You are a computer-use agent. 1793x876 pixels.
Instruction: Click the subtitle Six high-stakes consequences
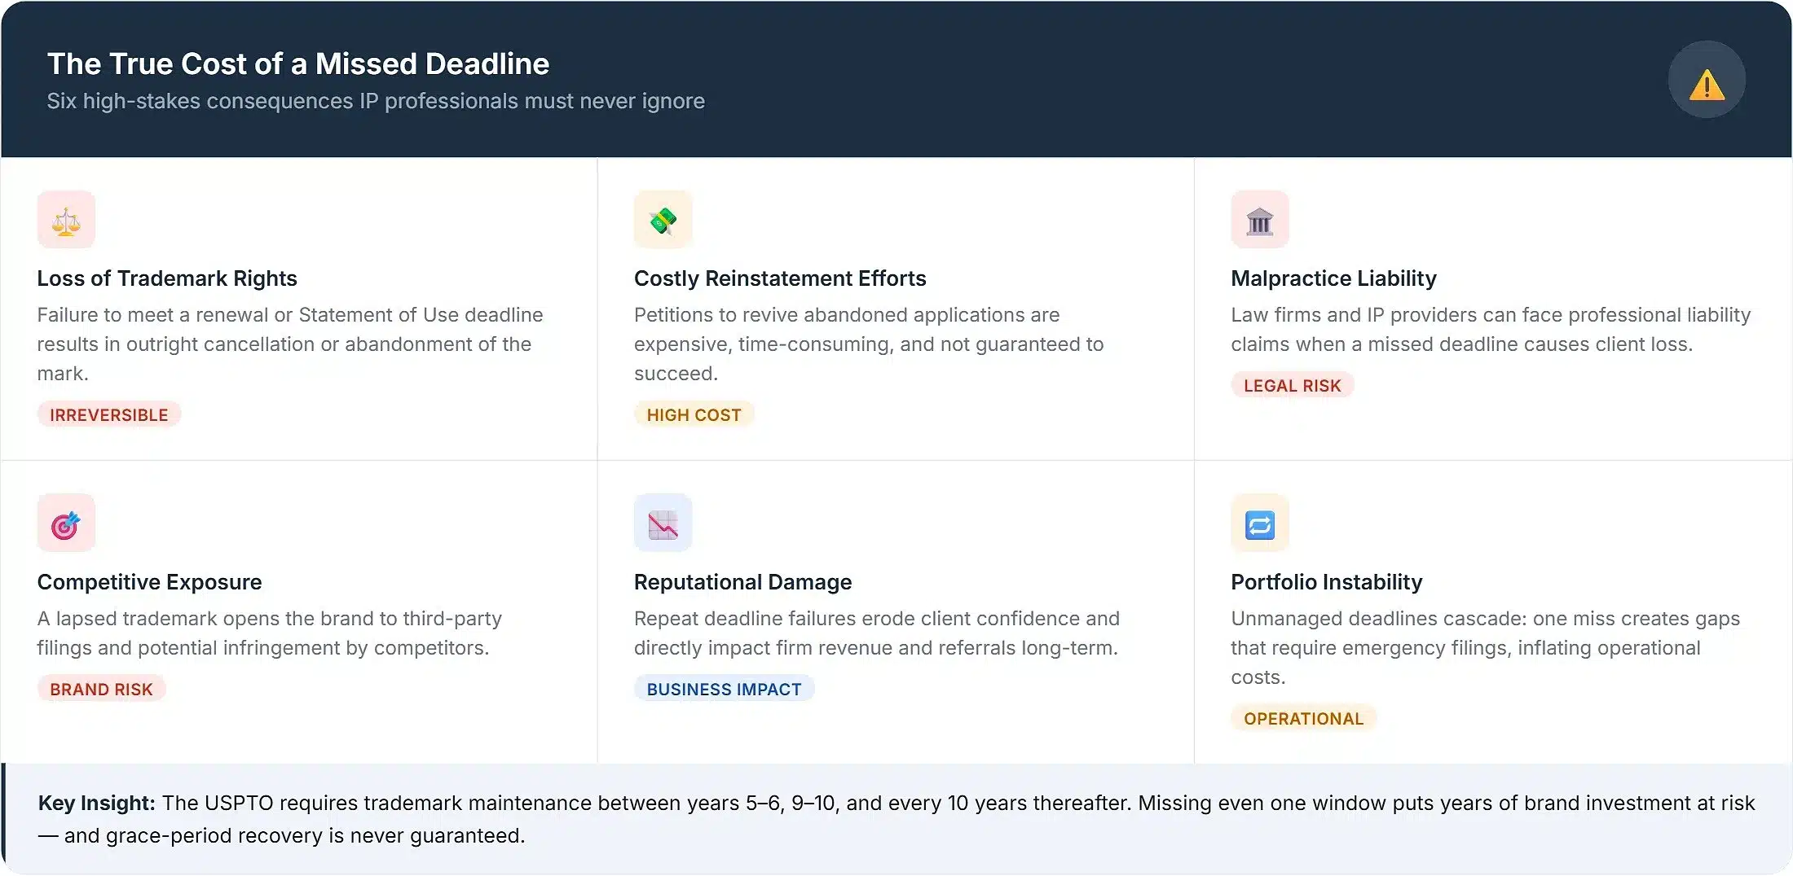click(x=376, y=101)
